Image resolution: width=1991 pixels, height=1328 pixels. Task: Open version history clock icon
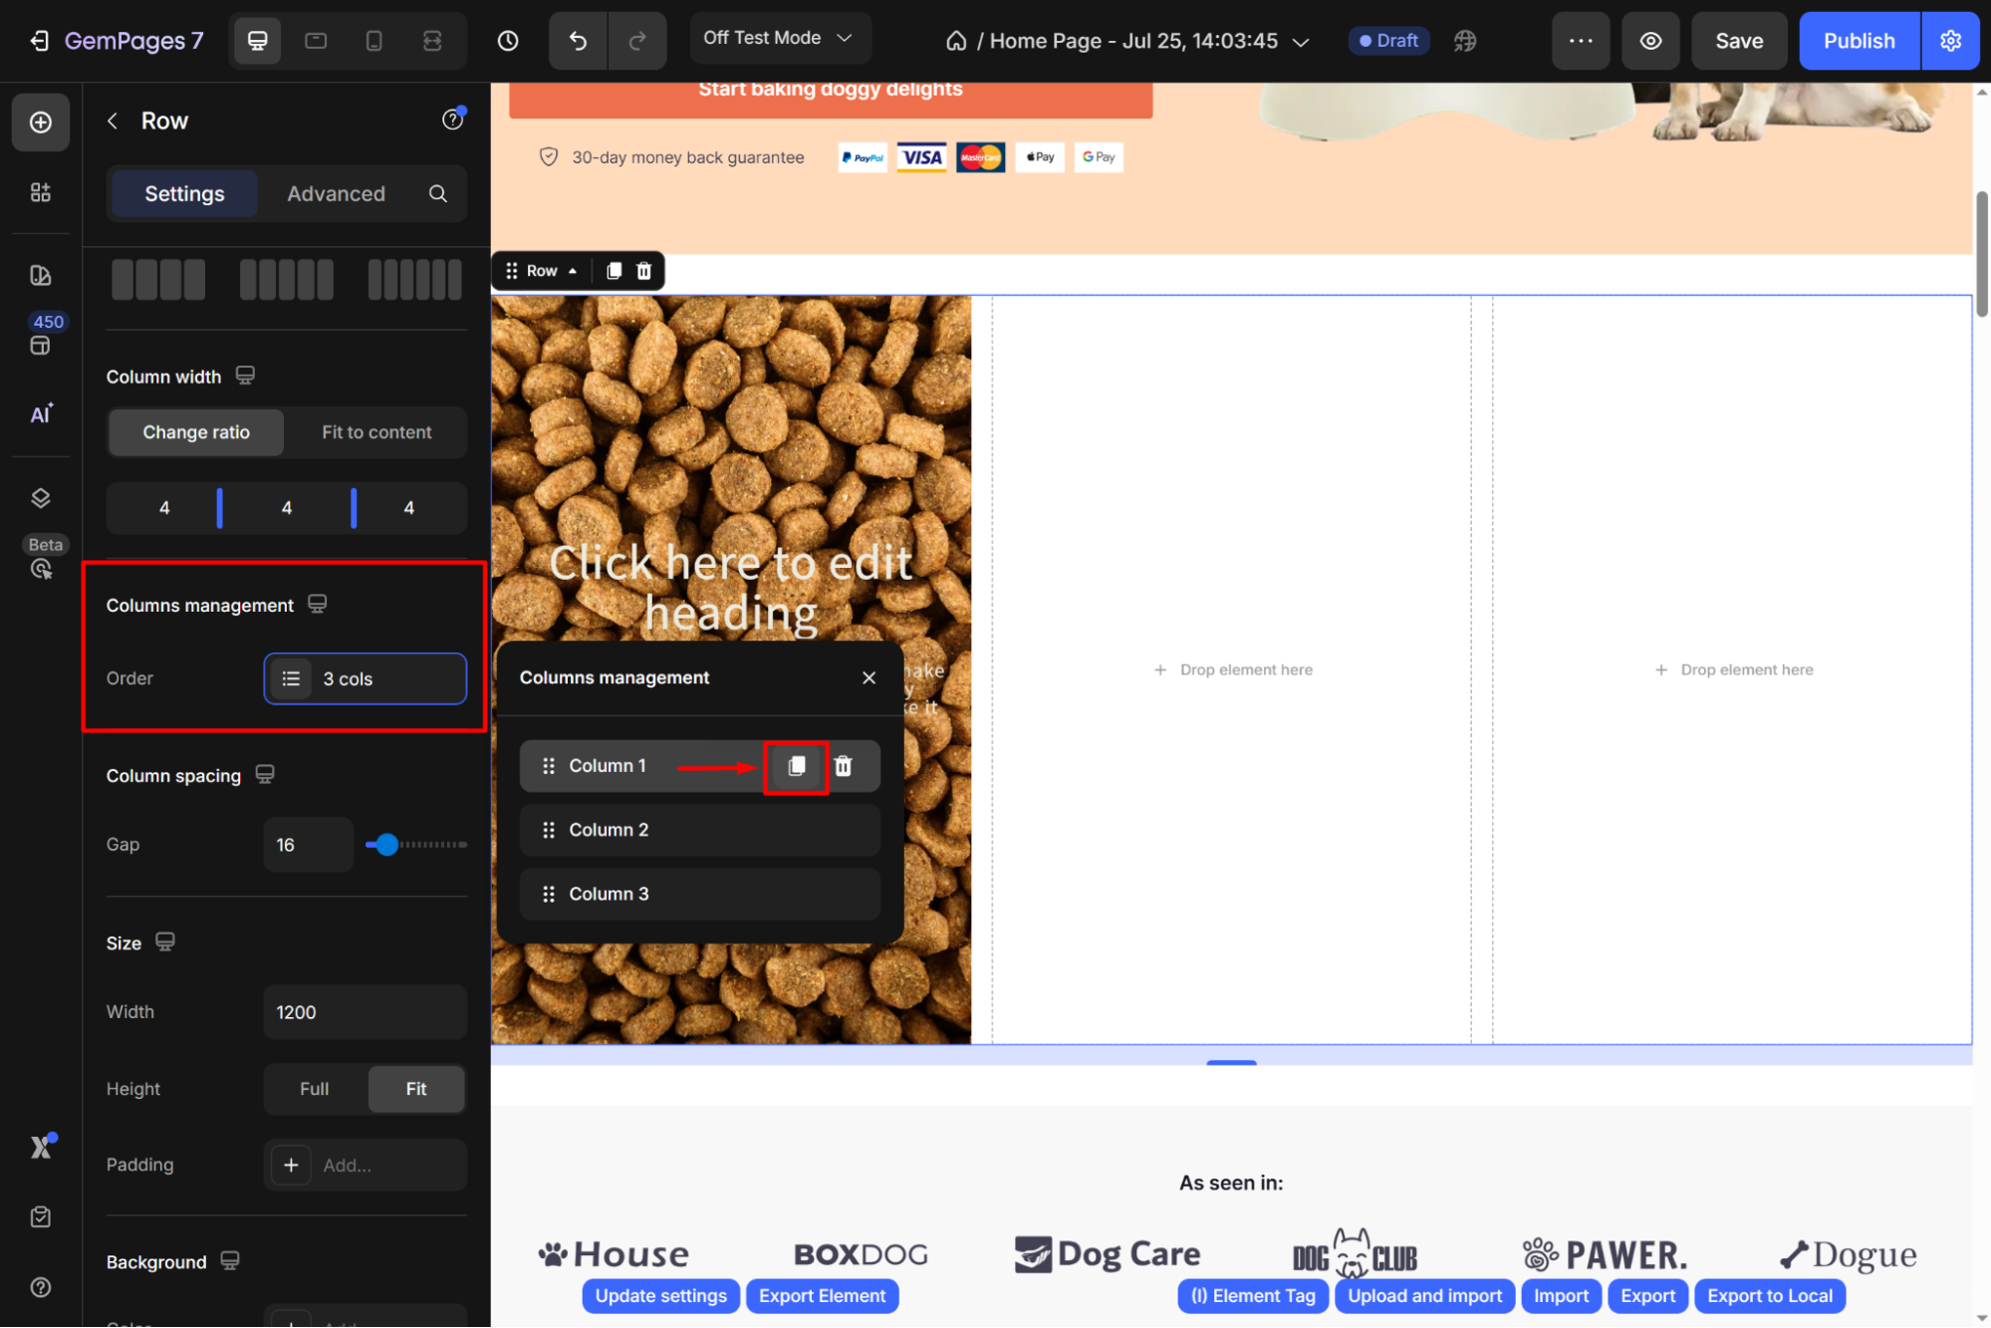(x=508, y=41)
